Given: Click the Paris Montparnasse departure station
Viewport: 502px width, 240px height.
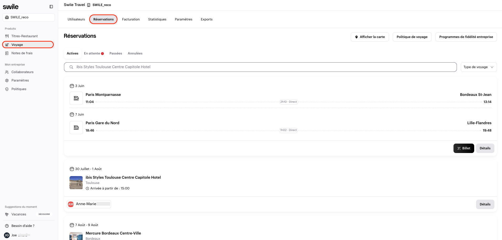Looking at the screenshot, I should click(103, 95).
